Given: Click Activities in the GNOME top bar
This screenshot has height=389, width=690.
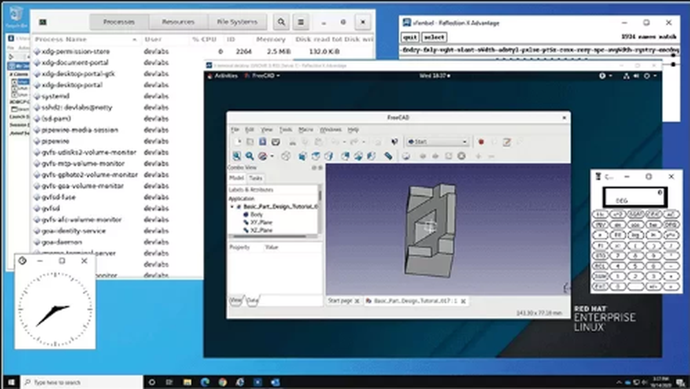Looking at the screenshot, I should [226, 76].
